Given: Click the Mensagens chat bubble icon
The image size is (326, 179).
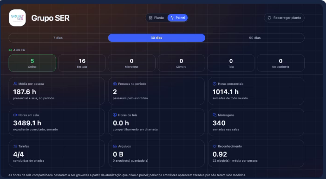Looking at the screenshot, I should point(215,115).
